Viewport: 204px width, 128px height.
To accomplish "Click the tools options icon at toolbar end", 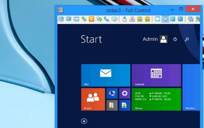I will tap(198, 19).
